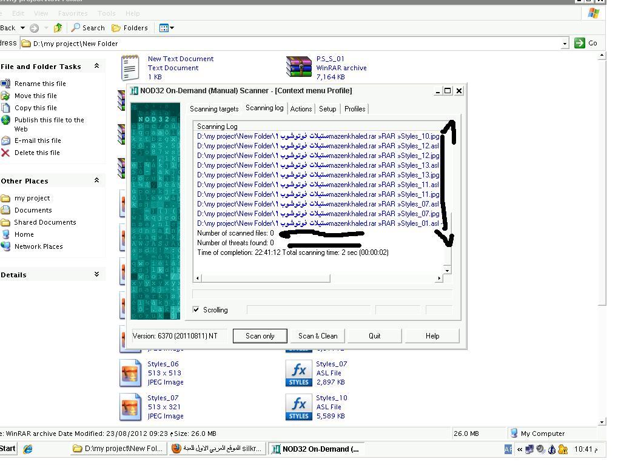Viewport: 621px width, 465px height.
Task: Open Home in Other Places
Action: [24, 234]
